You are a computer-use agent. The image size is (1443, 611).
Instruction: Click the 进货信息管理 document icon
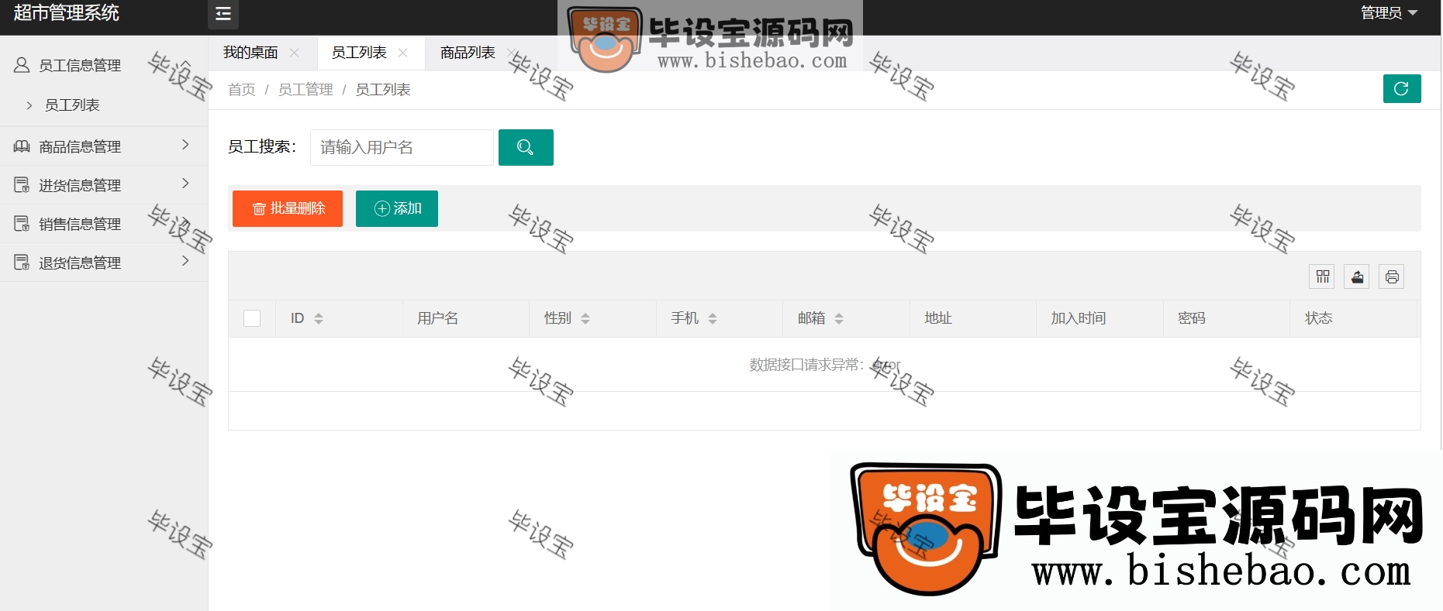22,185
